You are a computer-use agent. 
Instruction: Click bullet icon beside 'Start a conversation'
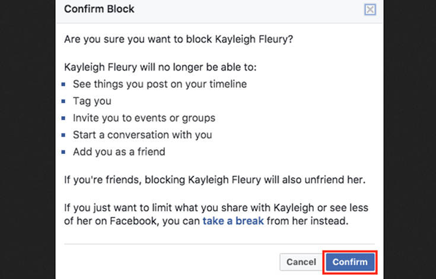point(63,135)
